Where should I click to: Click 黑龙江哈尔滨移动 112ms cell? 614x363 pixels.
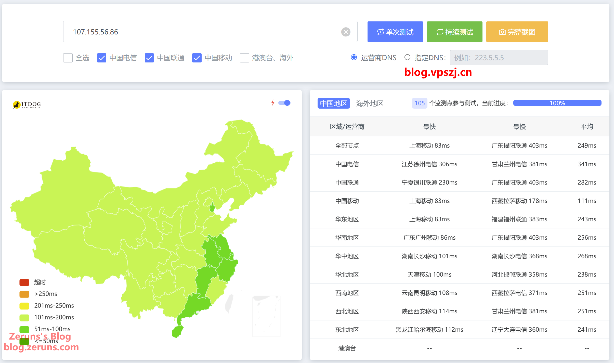click(429, 330)
